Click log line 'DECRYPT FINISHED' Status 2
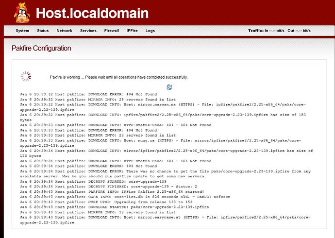 (x=108, y=187)
